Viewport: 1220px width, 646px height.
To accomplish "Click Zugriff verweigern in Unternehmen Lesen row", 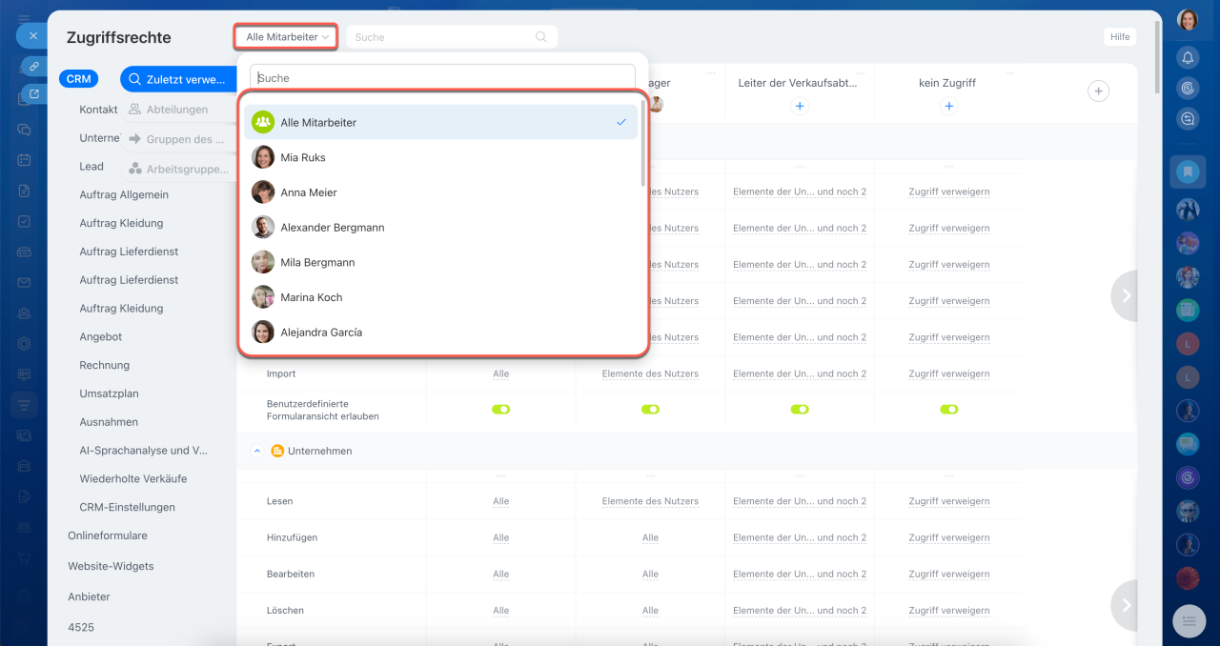I will point(948,501).
